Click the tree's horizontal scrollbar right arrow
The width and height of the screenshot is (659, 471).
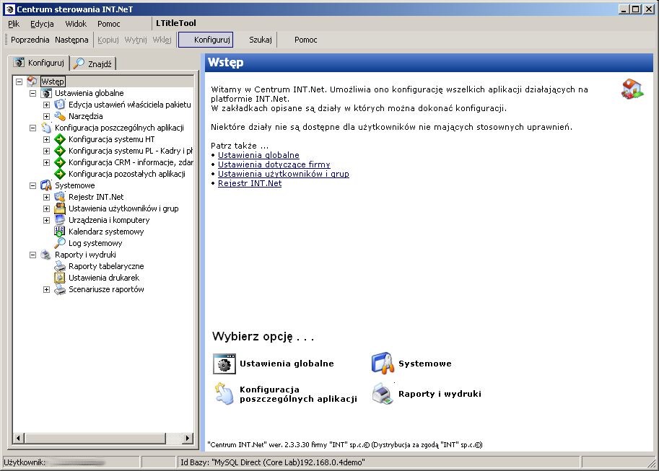point(188,439)
